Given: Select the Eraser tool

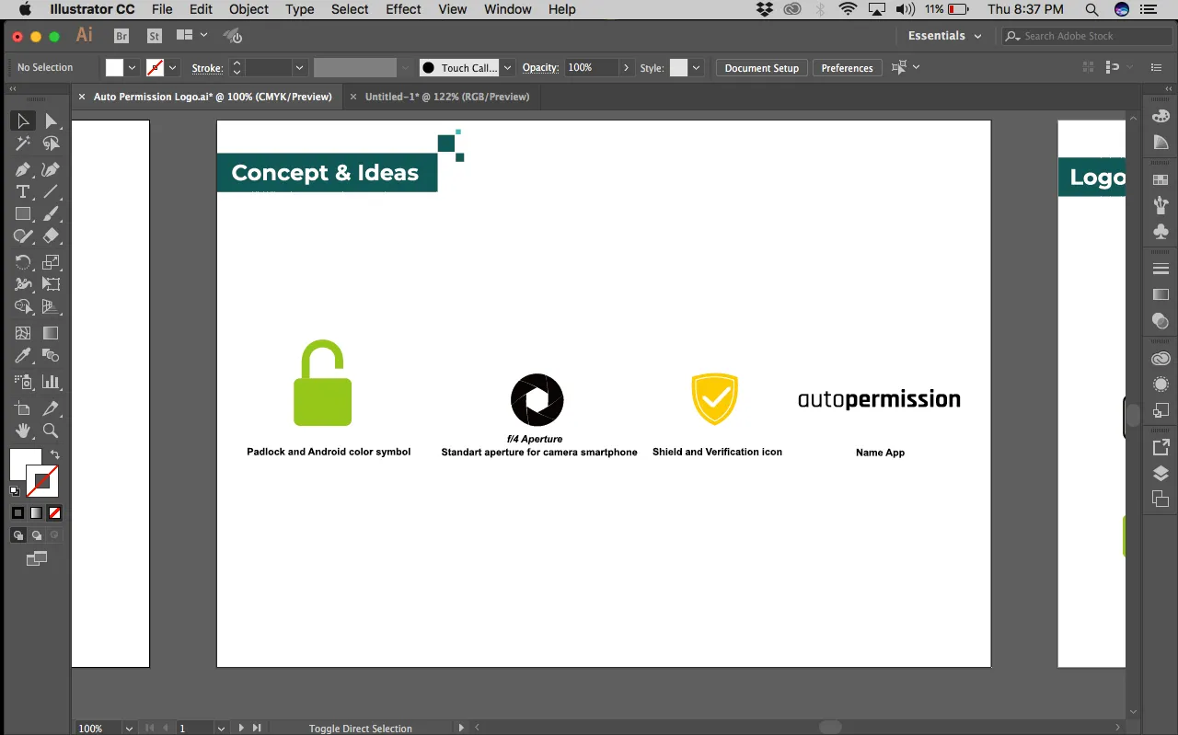Looking at the screenshot, I should click(x=52, y=236).
